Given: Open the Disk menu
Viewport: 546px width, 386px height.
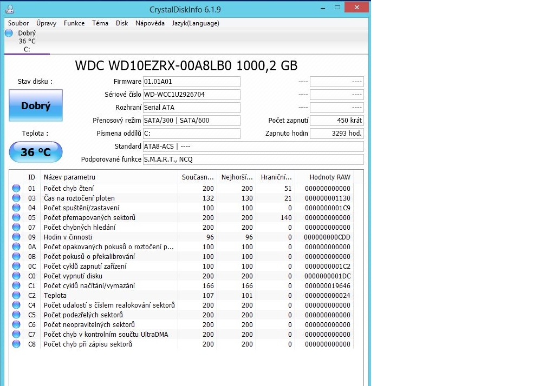Looking at the screenshot, I should pos(122,23).
